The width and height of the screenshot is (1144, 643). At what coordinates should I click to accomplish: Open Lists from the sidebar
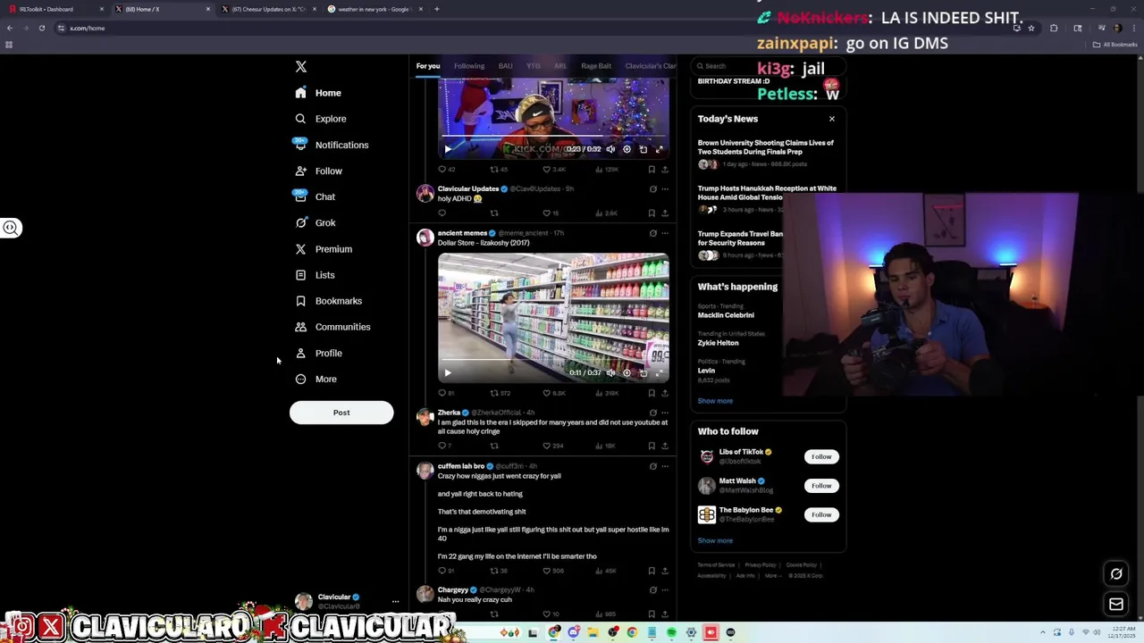(315, 275)
